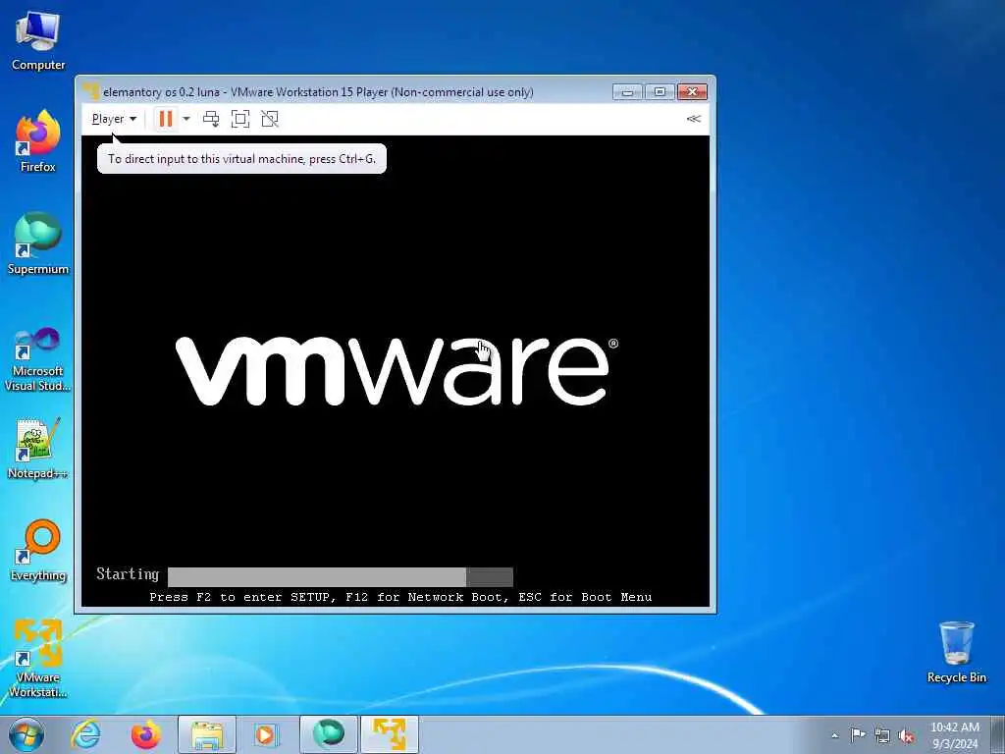
Task: Launch Firefox from the taskbar
Action: (x=146, y=734)
